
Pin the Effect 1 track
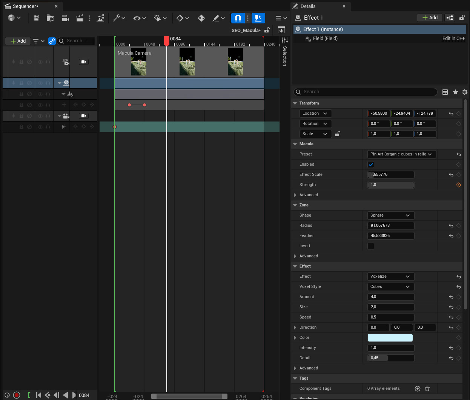[x=14, y=83]
